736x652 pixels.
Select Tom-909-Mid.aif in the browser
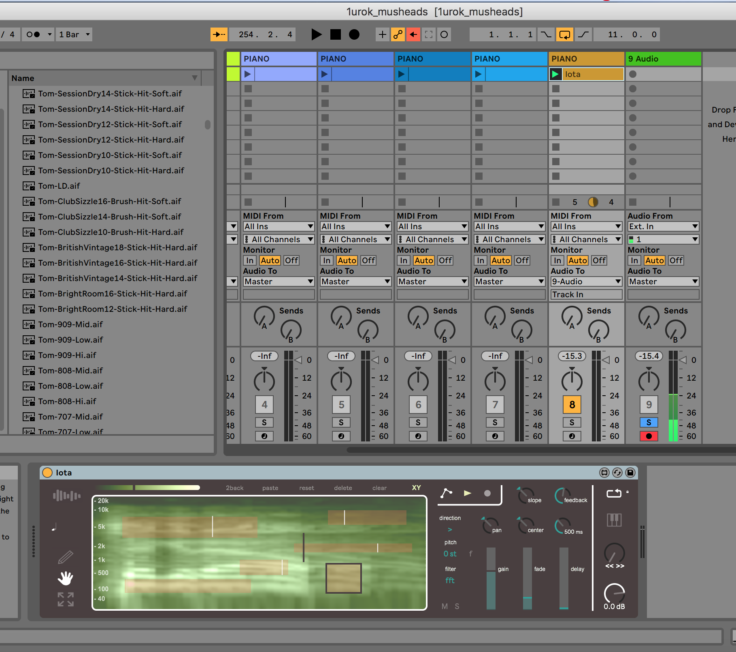(x=70, y=324)
